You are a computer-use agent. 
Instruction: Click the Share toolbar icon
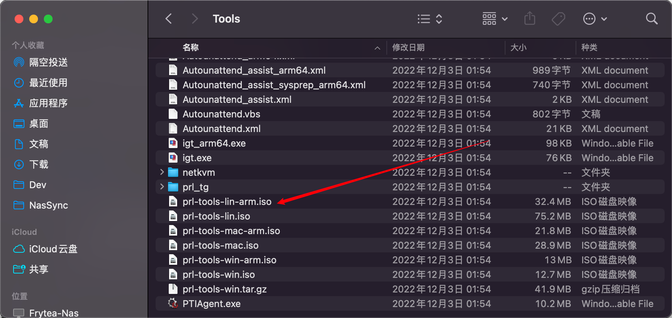pos(530,19)
